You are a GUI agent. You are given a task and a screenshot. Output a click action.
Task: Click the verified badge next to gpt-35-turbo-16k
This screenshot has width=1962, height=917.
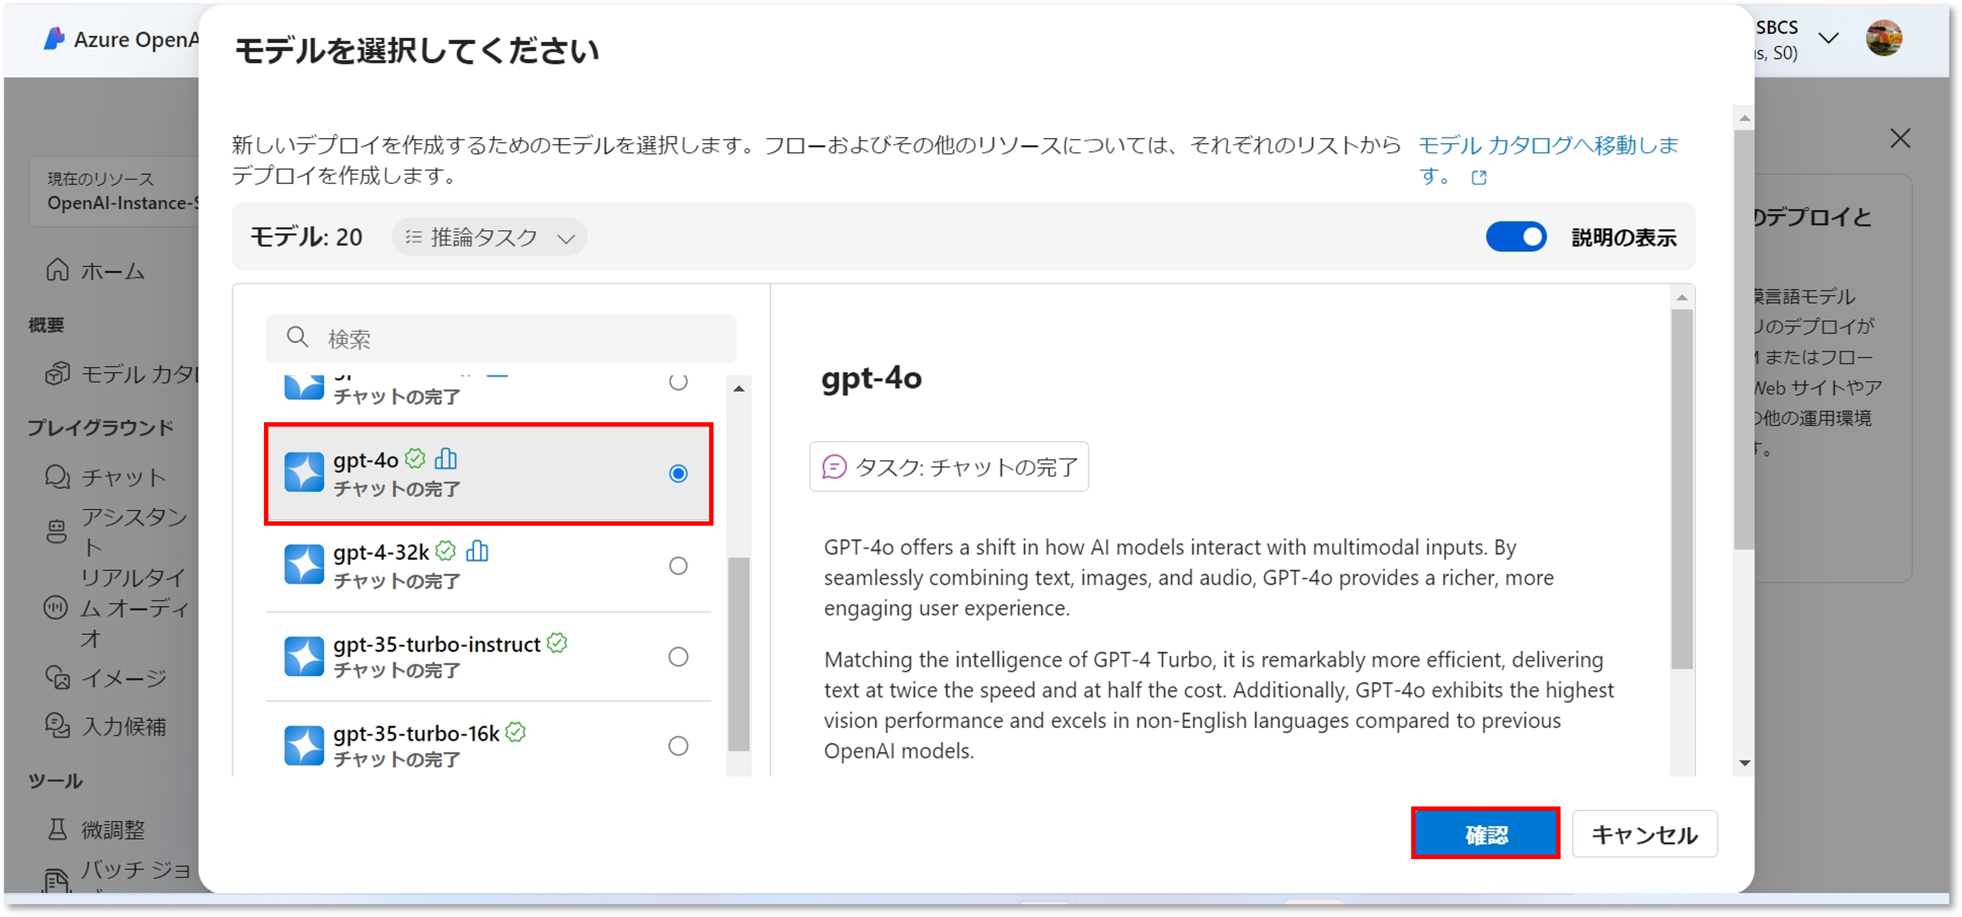point(515,732)
